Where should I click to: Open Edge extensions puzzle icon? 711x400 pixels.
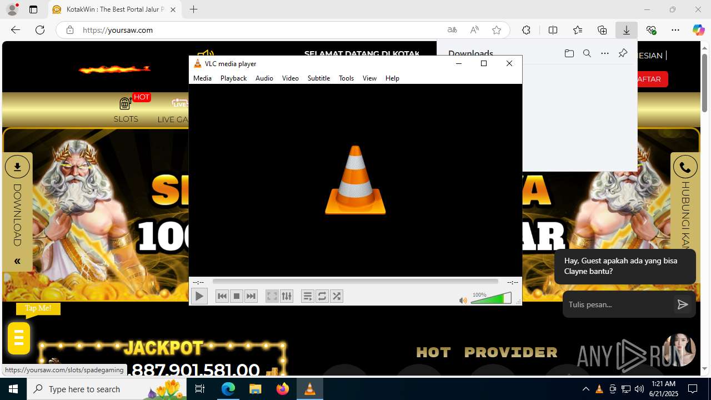pyautogui.click(x=526, y=30)
